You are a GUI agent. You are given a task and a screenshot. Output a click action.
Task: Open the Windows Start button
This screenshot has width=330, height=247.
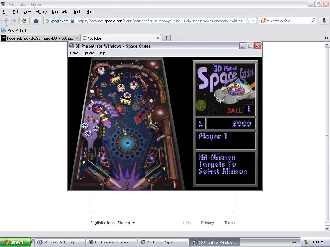click(15, 242)
